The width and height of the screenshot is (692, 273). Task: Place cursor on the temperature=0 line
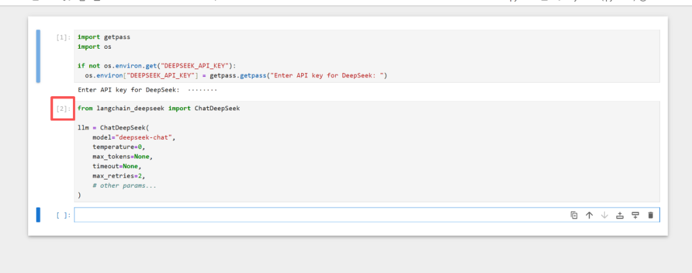pyautogui.click(x=119, y=147)
